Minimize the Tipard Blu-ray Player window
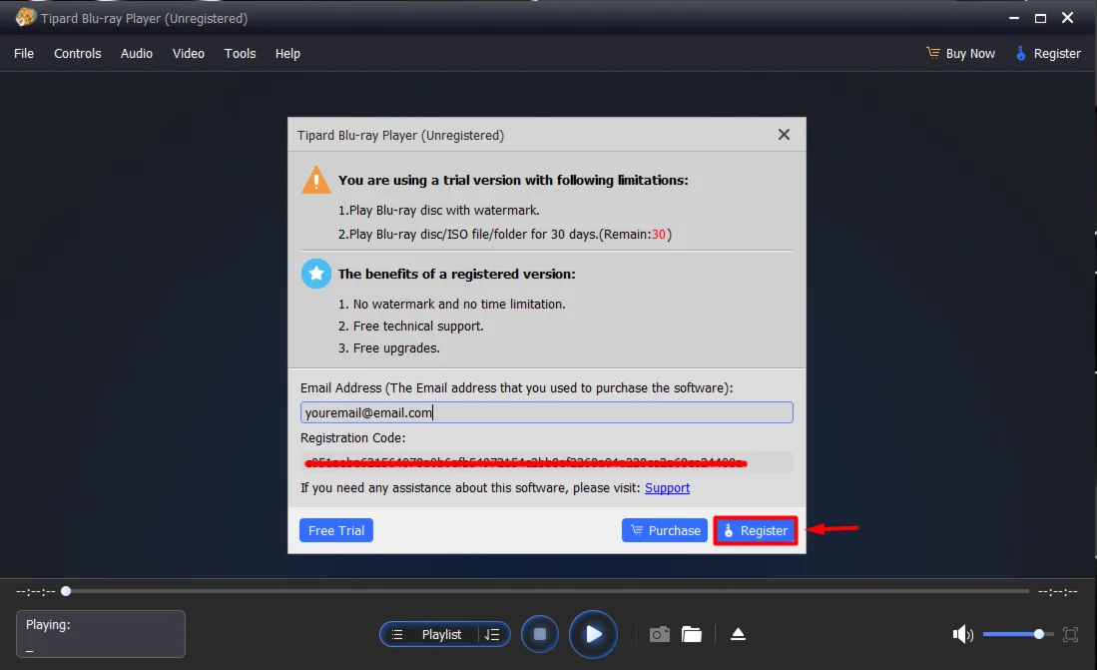Image resolution: width=1097 pixels, height=670 pixels. [x=1014, y=18]
